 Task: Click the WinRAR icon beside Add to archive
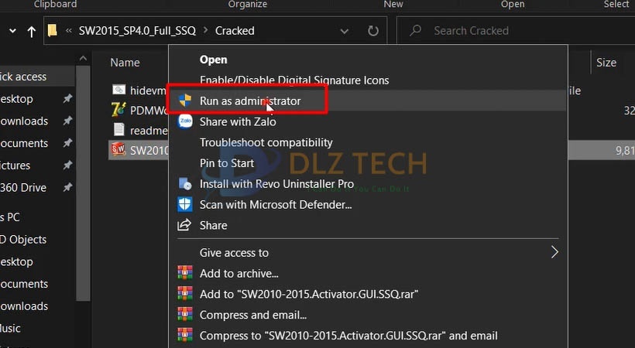coord(185,273)
